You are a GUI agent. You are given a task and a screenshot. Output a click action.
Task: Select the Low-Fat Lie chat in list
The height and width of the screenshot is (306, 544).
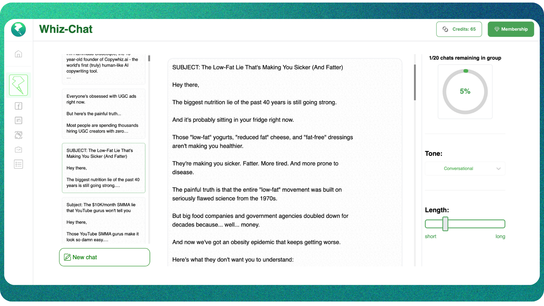(x=103, y=168)
